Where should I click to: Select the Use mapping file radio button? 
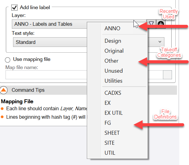pos(8,59)
